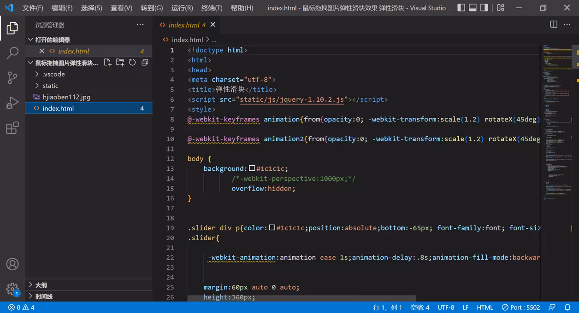Click the #1c1c1c color swatch on line 13

tap(252, 168)
